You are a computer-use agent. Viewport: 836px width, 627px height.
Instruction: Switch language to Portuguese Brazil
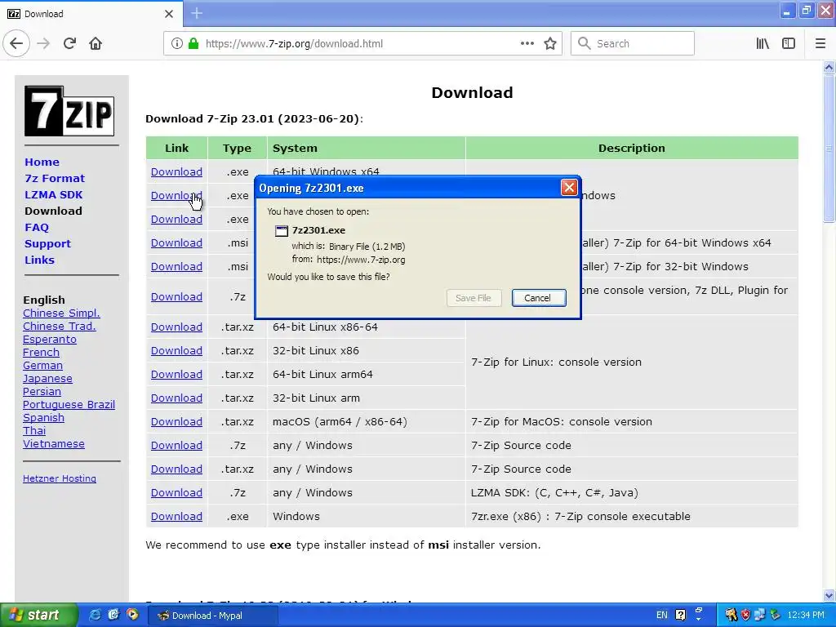pos(69,405)
